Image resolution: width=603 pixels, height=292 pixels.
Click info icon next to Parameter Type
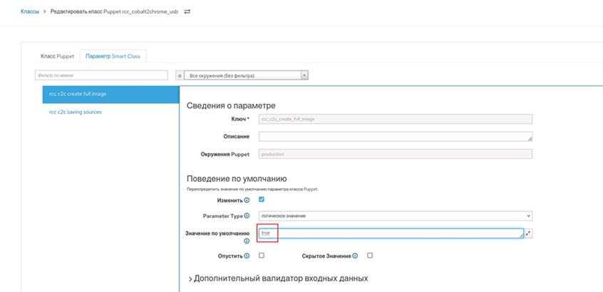click(247, 216)
